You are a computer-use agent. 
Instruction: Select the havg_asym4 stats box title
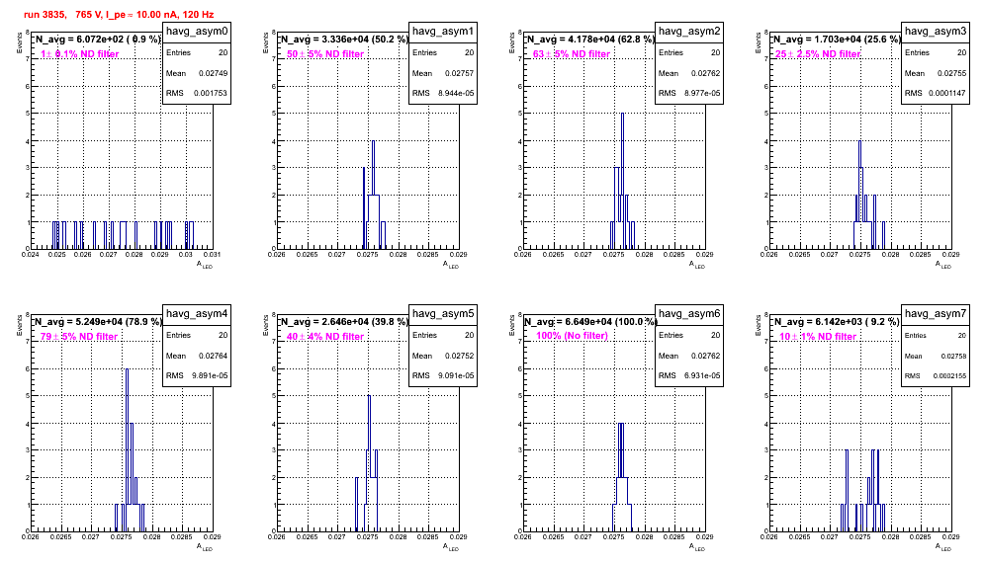pyautogui.click(x=197, y=314)
